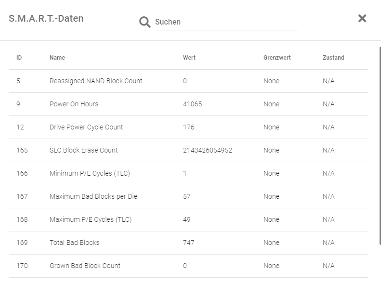Click the Wert column header
Viewport: 381px width, 281px height.
point(189,58)
